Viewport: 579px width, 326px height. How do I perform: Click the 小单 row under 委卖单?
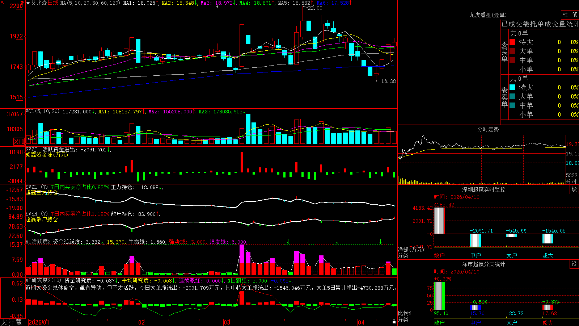(x=544, y=114)
